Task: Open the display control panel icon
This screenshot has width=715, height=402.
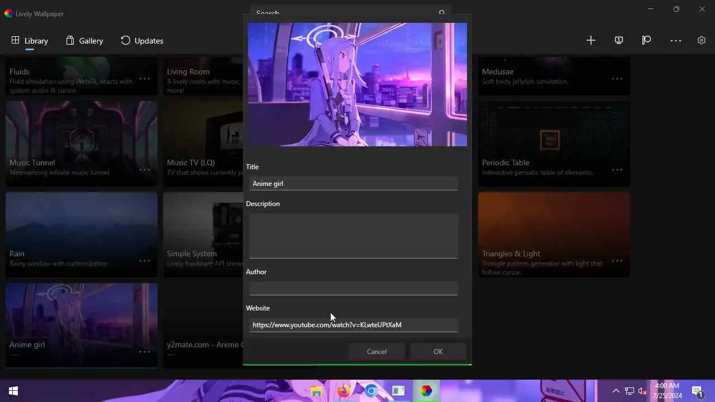Action: pyautogui.click(x=619, y=40)
